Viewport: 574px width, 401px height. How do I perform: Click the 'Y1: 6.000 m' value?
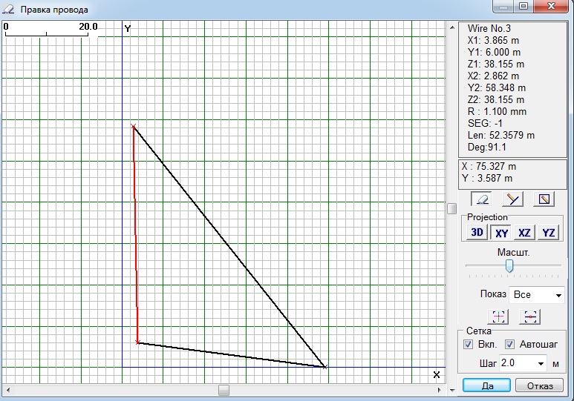(494, 53)
